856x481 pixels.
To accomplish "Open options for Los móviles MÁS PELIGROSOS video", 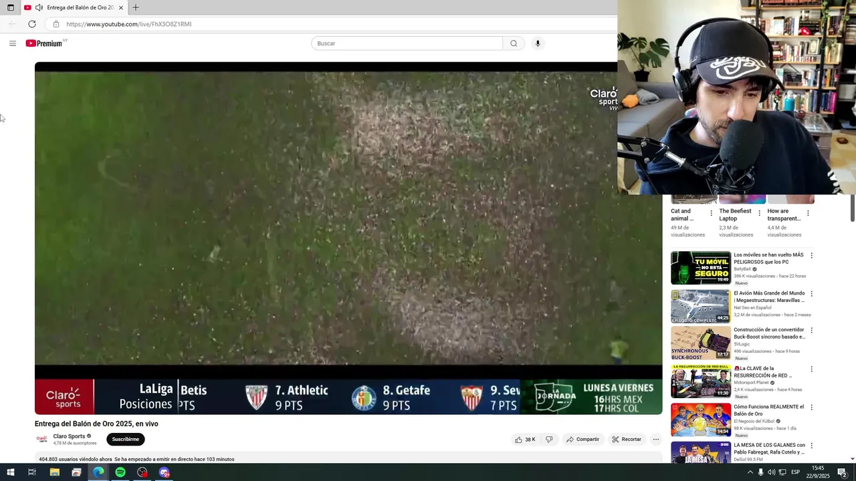I will [x=811, y=256].
